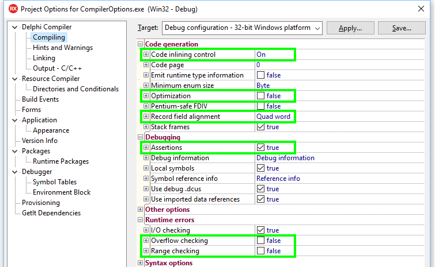
Task: Open Hints and Warnings page
Action: 63,48
